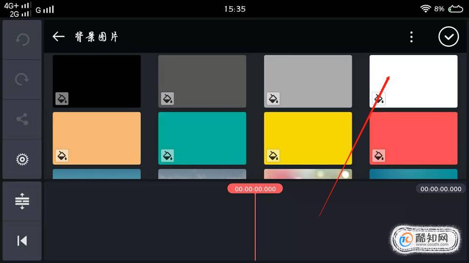Open the three-dot overflow menu

411,37
